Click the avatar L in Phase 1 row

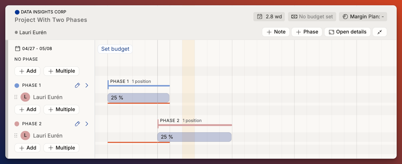coord(25,97)
